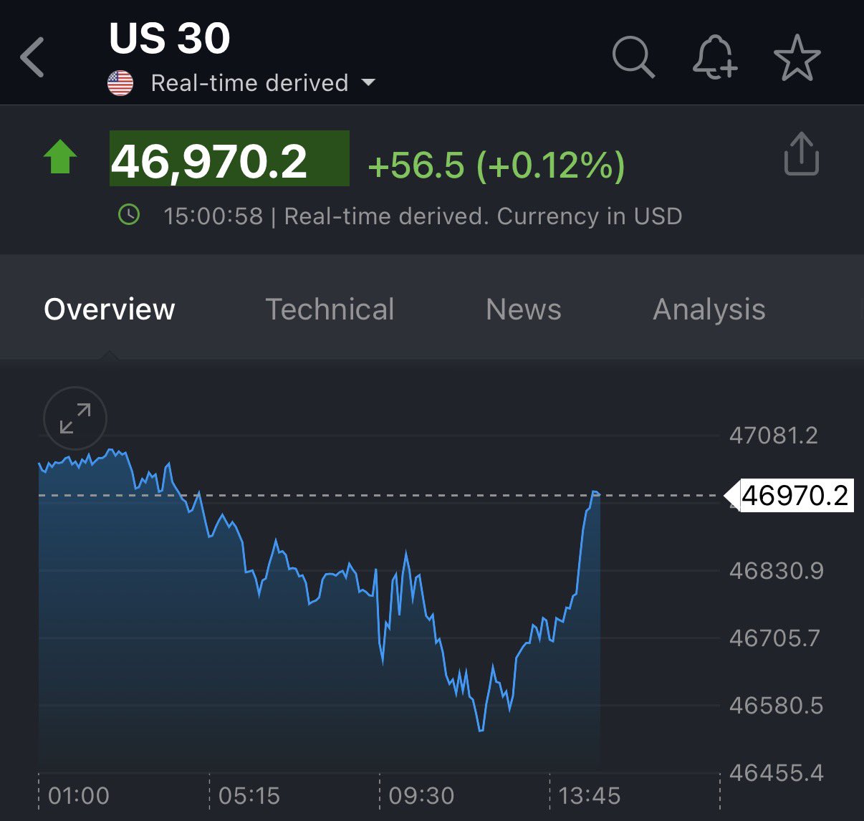Click the US flag icon
Screen dimensions: 864x821
click(120, 83)
